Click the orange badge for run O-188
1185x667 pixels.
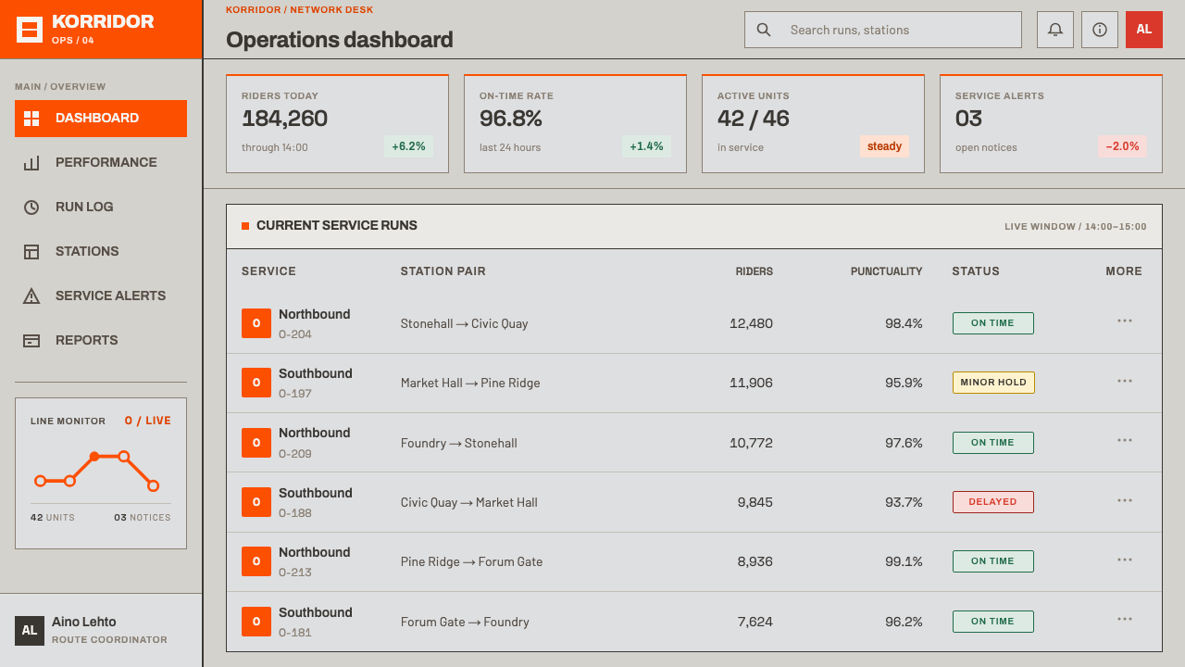pos(256,502)
